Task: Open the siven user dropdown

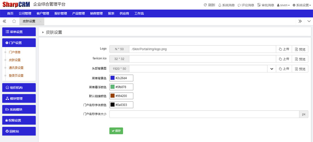Action: coord(283,5)
